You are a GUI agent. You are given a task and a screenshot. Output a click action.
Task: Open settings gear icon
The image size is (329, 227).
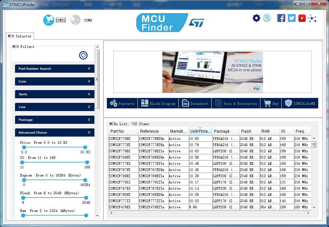click(256, 18)
